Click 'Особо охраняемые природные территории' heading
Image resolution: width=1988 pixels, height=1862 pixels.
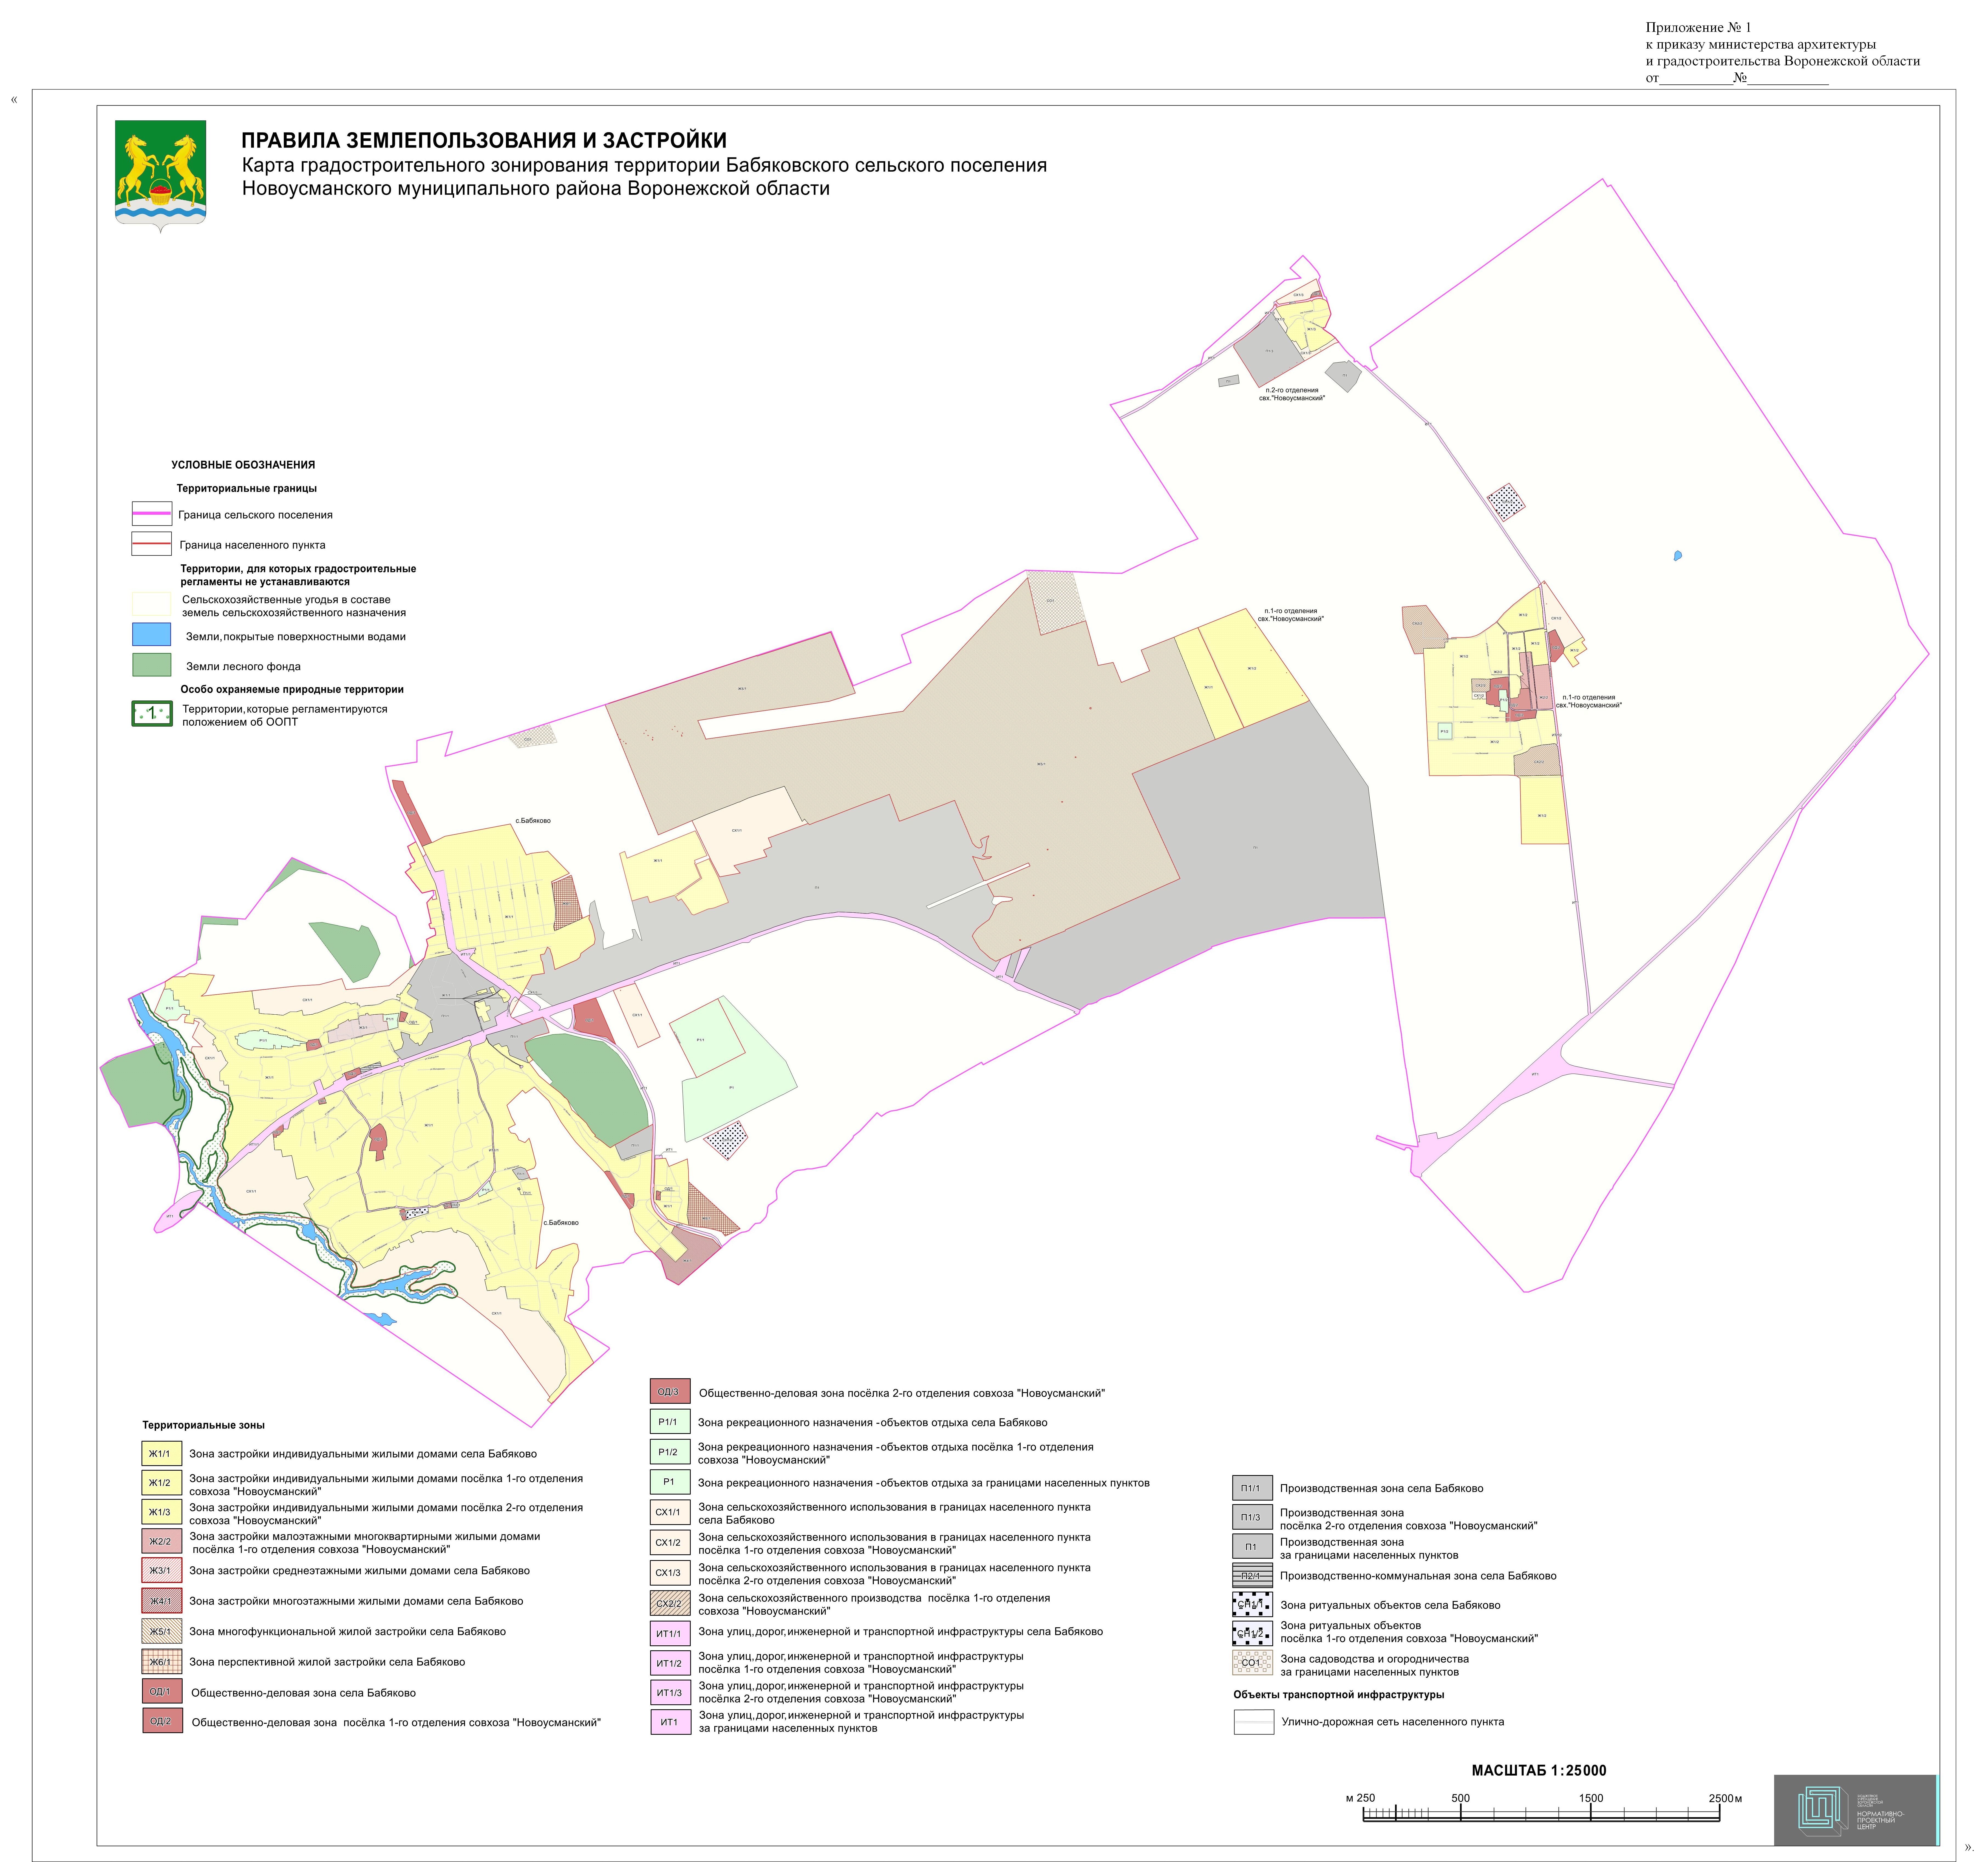pyautogui.click(x=292, y=689)
